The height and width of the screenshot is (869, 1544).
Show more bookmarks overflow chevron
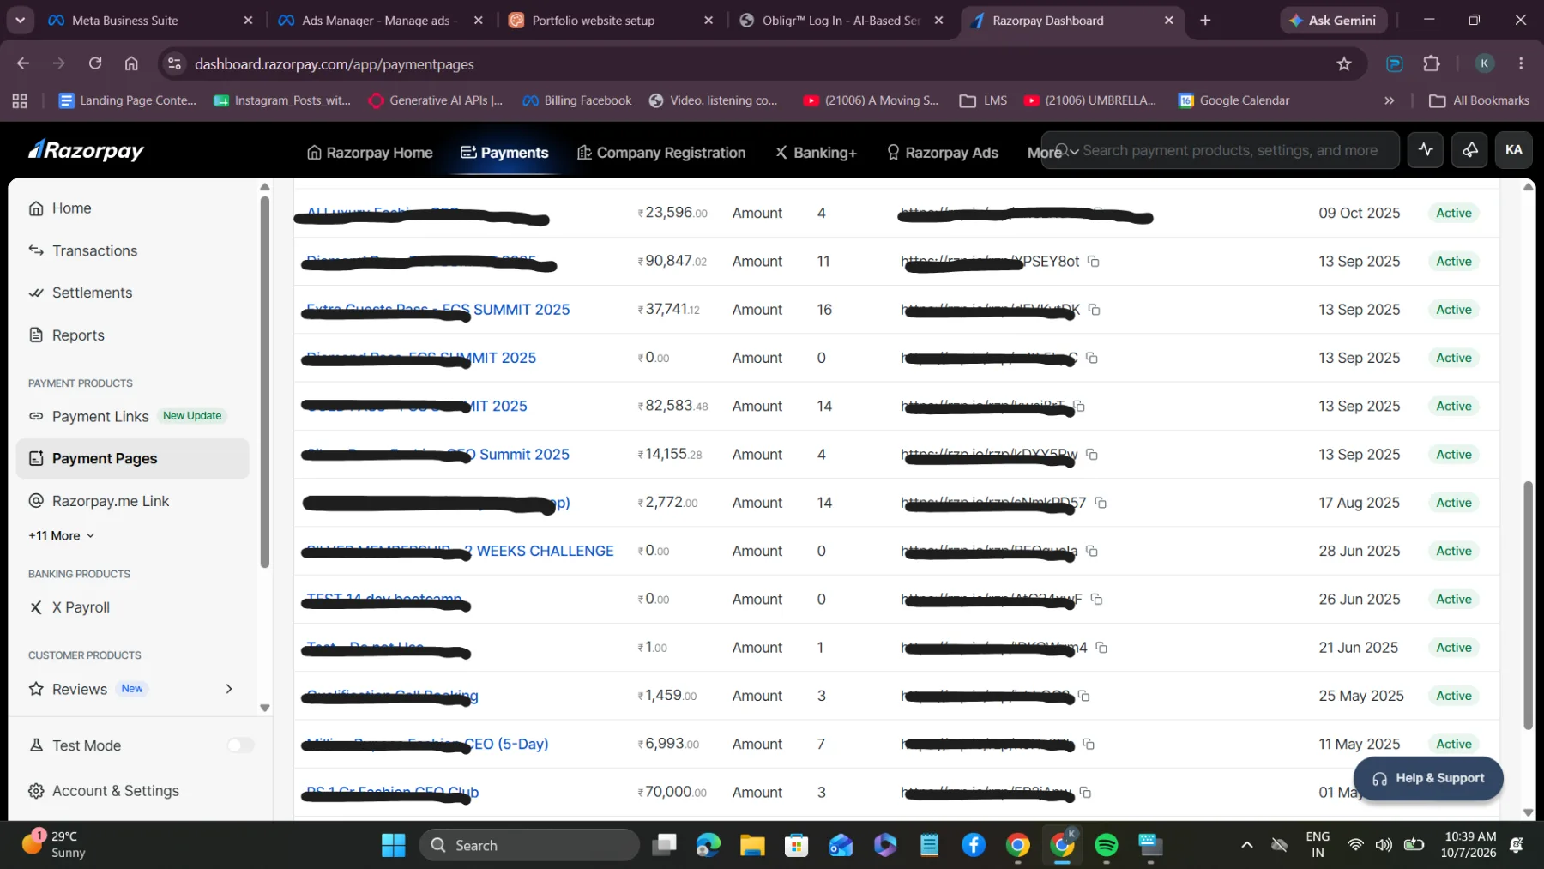[1389, 100]
